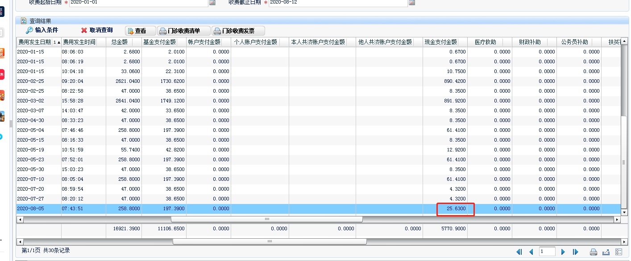Go to the first page of results
This screenshot has height=261, width=631.
pyautogui.click(x=519, y=252)
